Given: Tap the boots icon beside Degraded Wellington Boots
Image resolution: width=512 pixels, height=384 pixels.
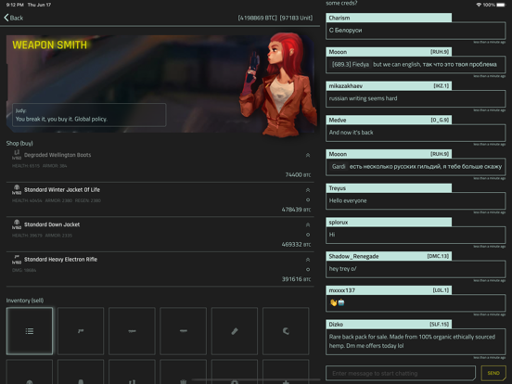Looking at the screenshot, I should (x=17, y=152).
